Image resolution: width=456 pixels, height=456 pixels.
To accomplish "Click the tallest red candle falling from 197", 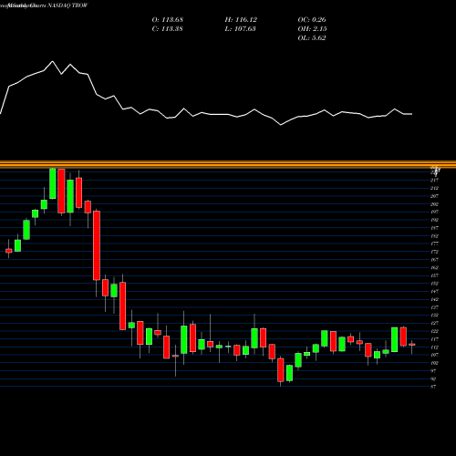I will click(x=97, y=245).
